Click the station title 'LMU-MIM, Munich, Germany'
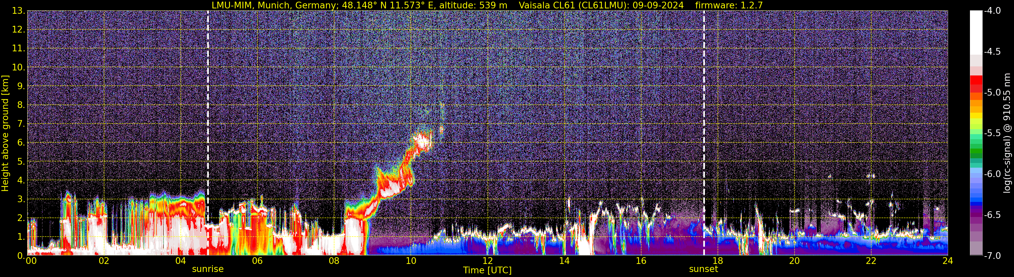Viewport: 1014px width, 277px height. click(x=272, y=5)
